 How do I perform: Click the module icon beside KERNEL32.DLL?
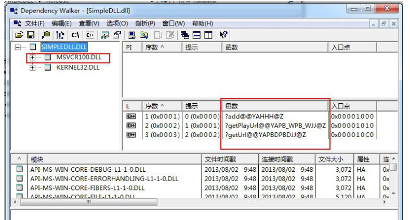pyautogui.click(x=48, y=67)
